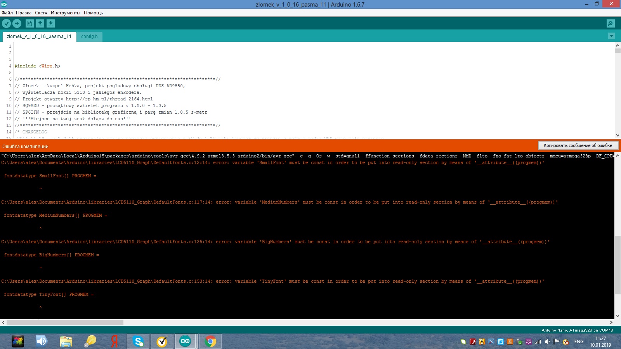Viewport: 621px width, 349px height.
Task: Open the Serial Monitor icon
Action: tap(611, 24)
